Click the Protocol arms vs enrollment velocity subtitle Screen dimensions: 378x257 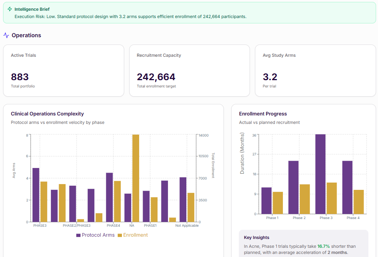point(58,122)
